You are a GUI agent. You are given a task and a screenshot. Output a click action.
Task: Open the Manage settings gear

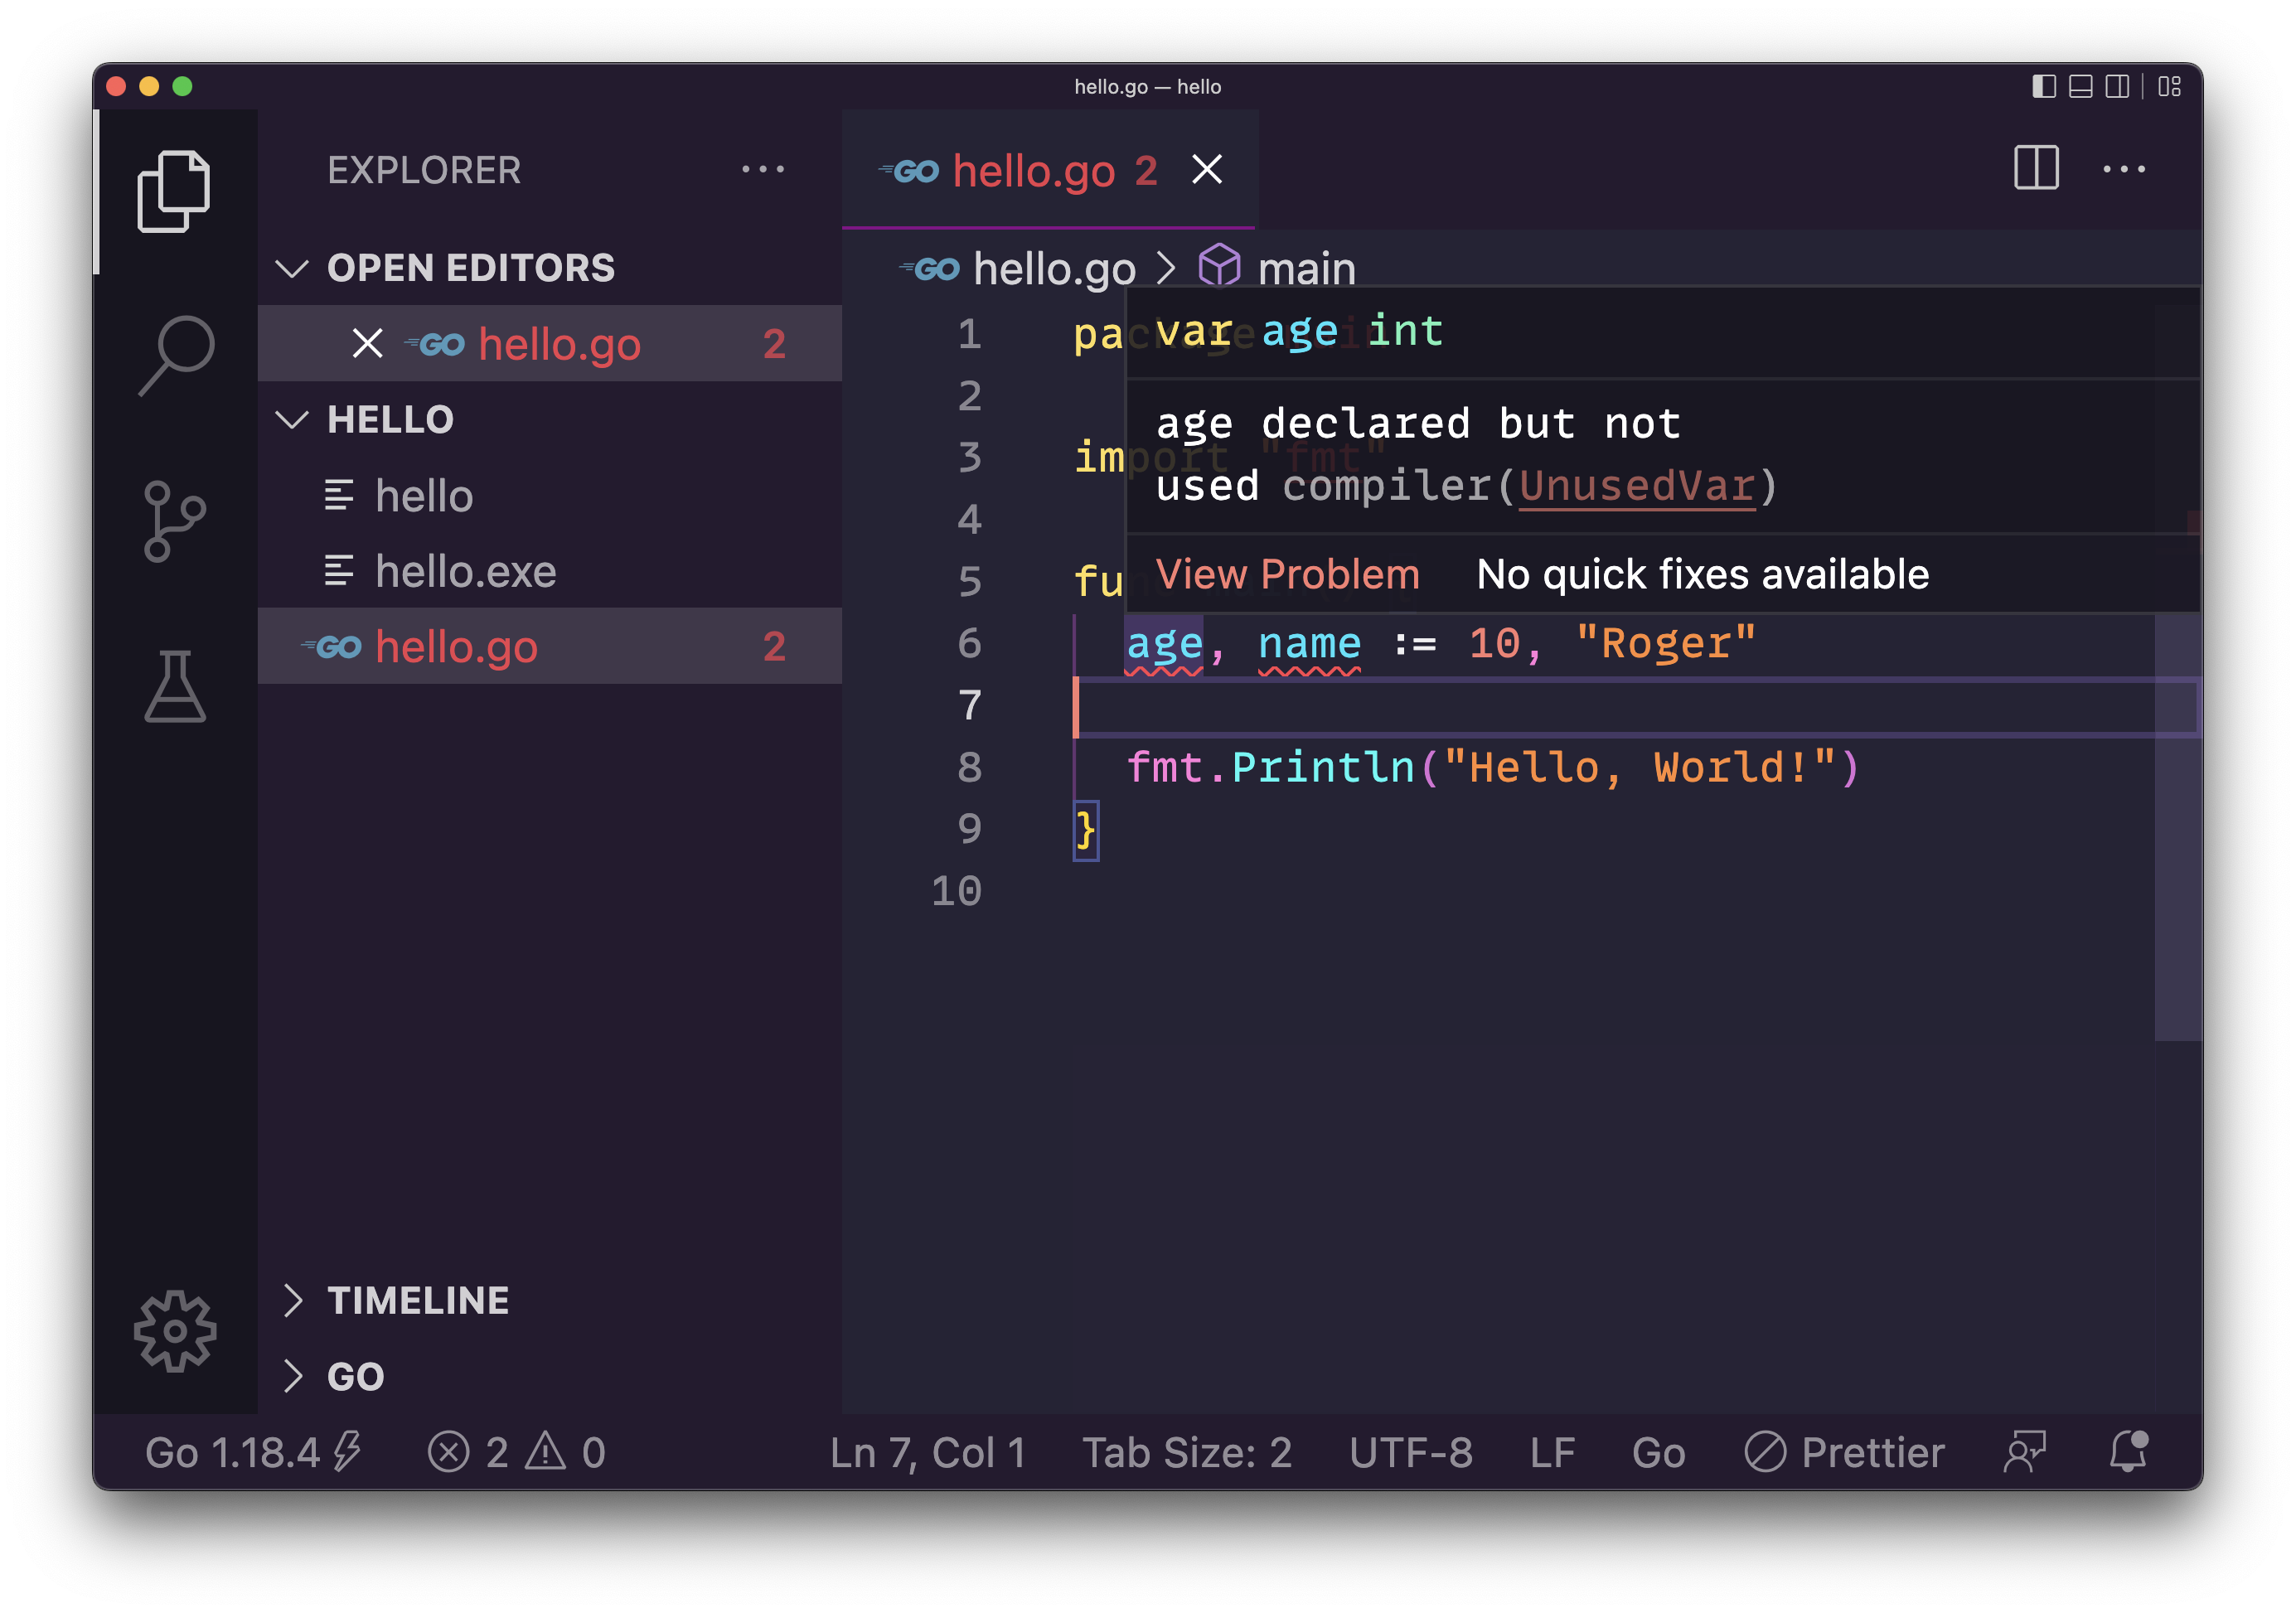pyautogui.click(x=175, y=1331)
